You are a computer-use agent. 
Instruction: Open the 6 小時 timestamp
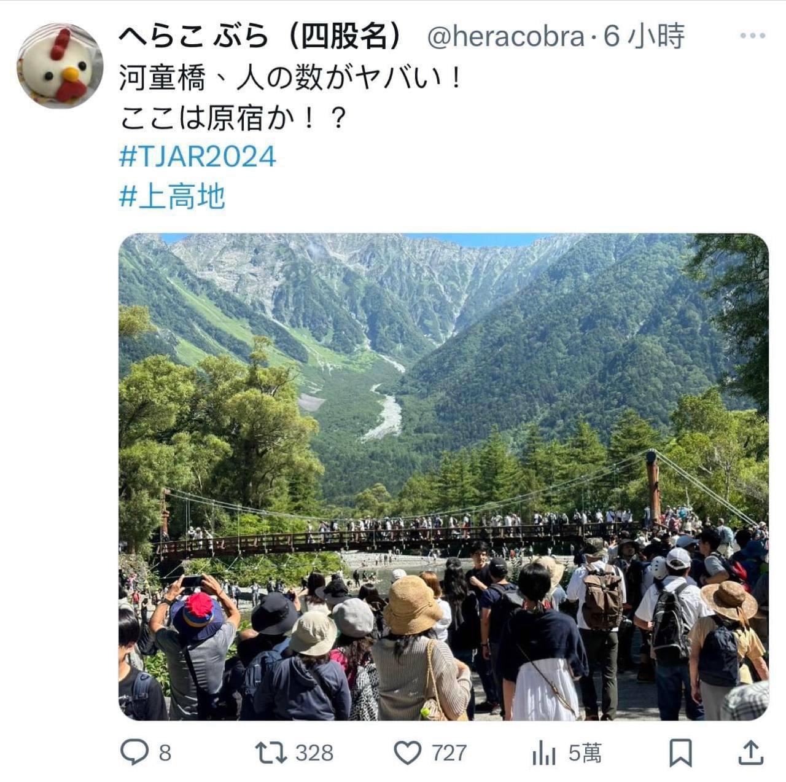coord(644,37)
